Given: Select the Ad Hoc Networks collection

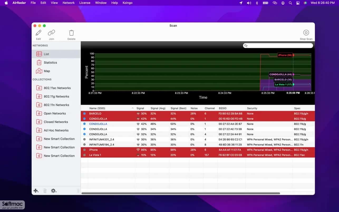Looking at the screenshot, I should [56, 130].
